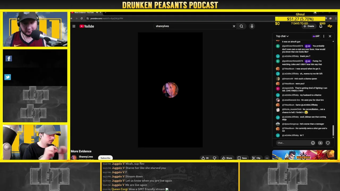Screen dimensions: 340x191
Task: Click the Facebook icon in overlay
Action: (x=8, y=58)
